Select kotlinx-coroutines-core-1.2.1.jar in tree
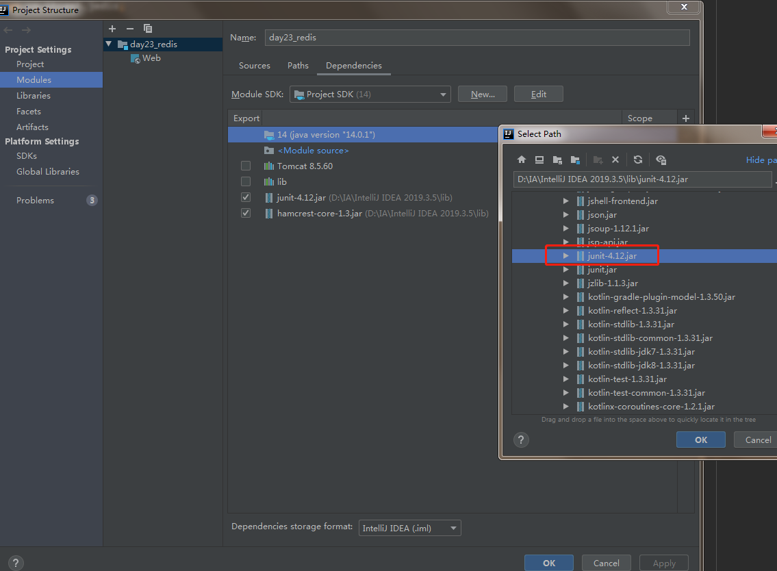777x571 pixels. [651, 407]
